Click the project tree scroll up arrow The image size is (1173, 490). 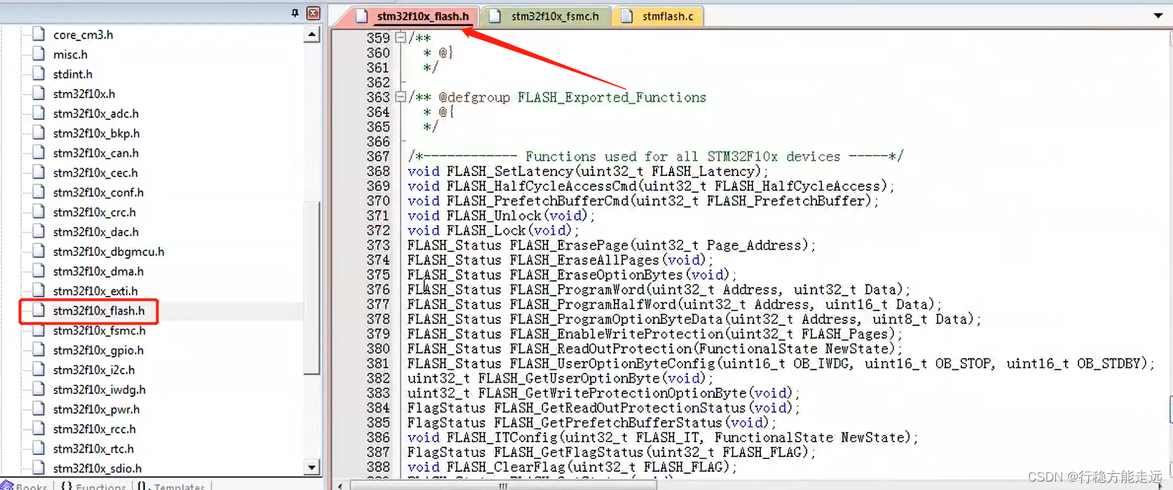(313, 35)
